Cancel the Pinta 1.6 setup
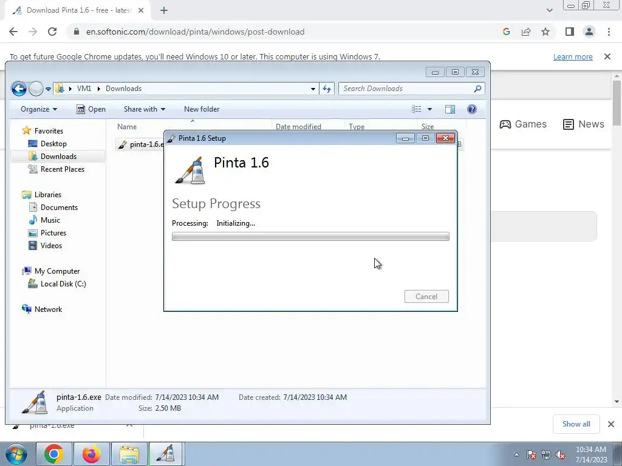Viewport: 622px width, 466px height. point(426,297)
